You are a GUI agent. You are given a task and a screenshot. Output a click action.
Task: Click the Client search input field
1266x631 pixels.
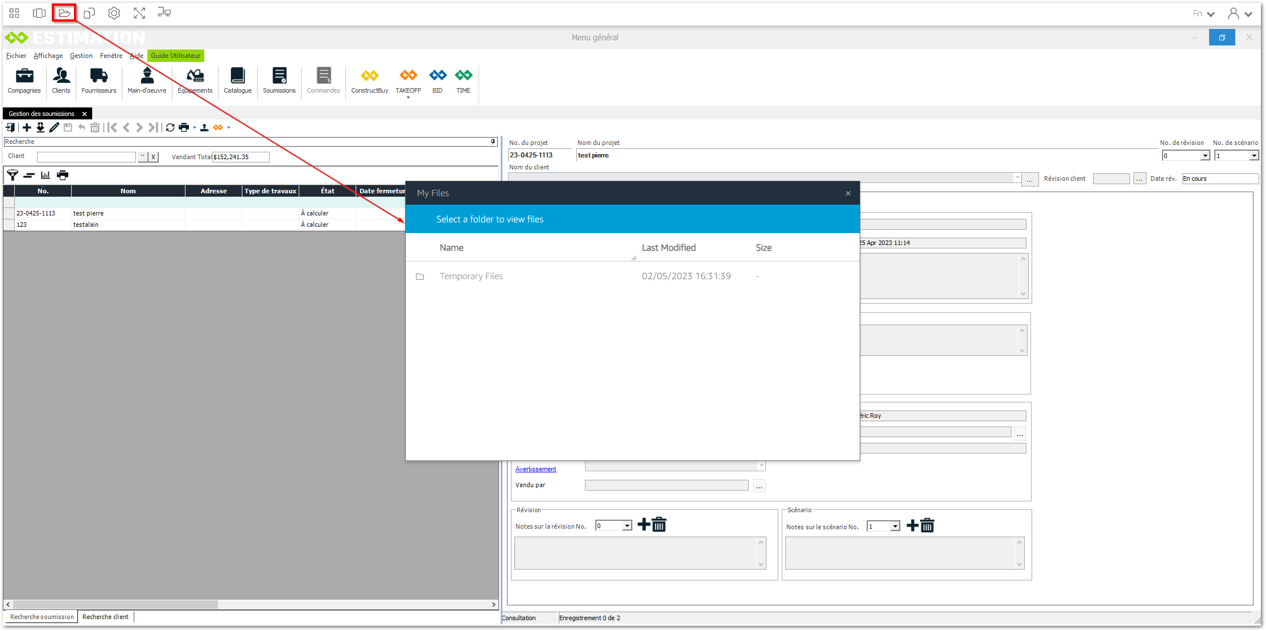coord(86,157)
